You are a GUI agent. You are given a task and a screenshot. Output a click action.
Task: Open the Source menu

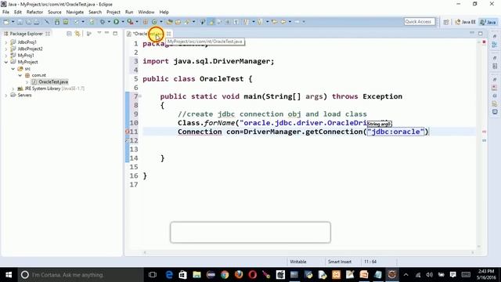click(55, 13)
